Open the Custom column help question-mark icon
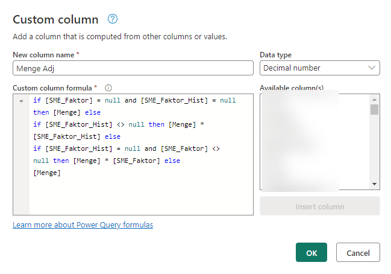The height and width of the screenshot is (274, 391). (113, 19)
